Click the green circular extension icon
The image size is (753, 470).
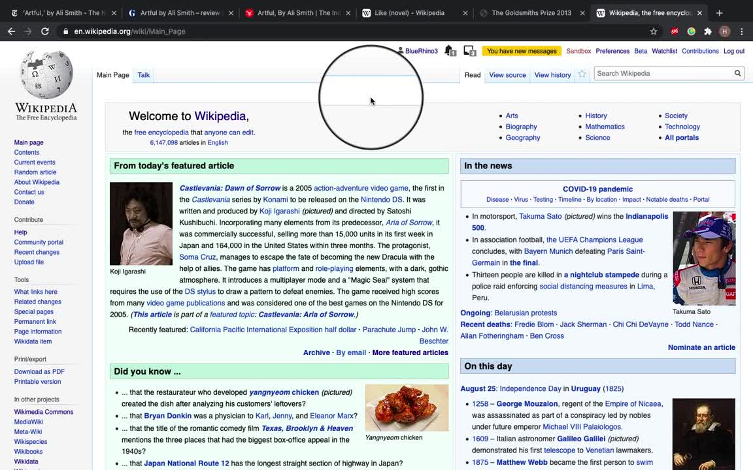pyautogui.click(x=691, y=31)
